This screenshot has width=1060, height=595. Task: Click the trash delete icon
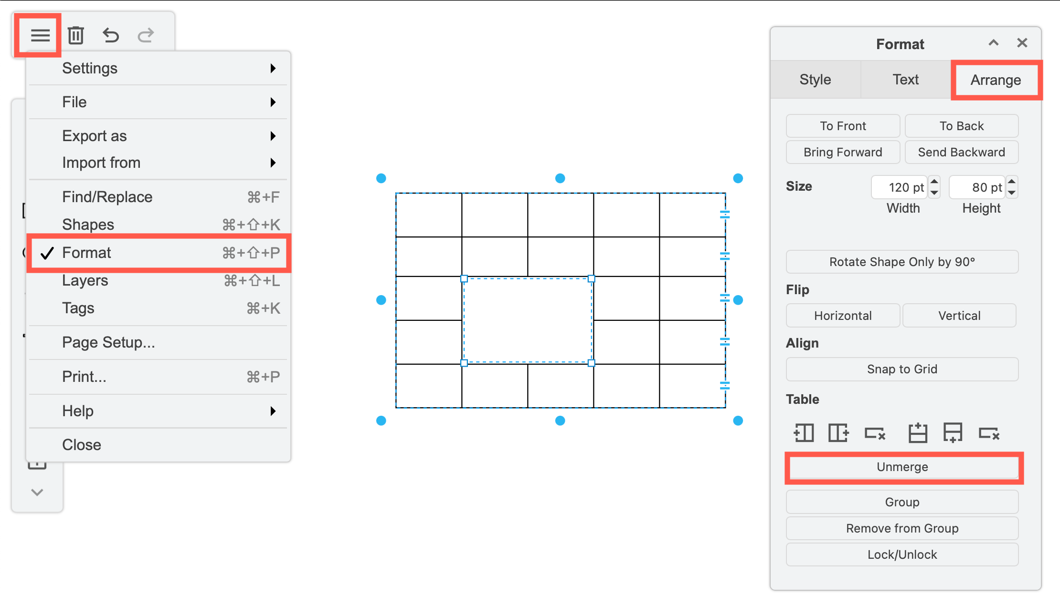[x=76, y=35]
